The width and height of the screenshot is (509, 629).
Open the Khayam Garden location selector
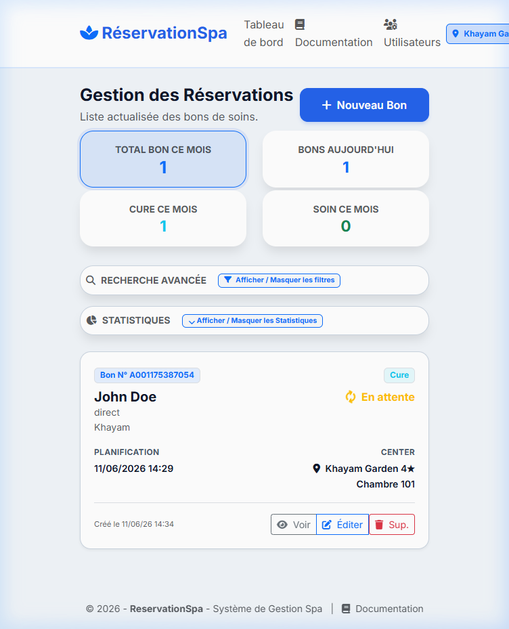coord(478,34)
